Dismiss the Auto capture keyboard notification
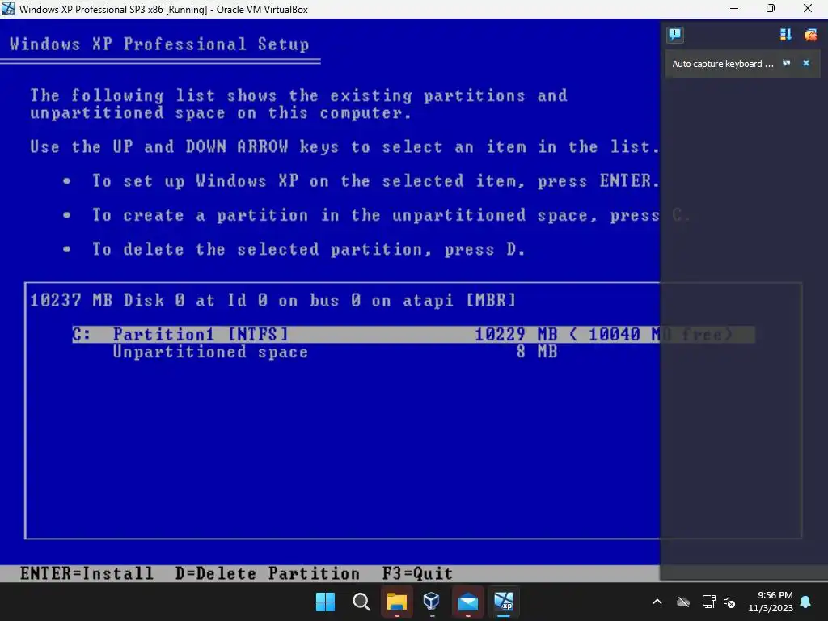This screenshot has width=828, height=621. [x=806, y=63]
